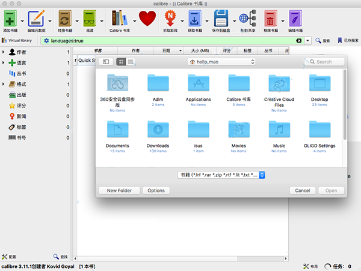Click the Virtual library button
This screenshot has height=271, width=361.
(x=17, y=40)
